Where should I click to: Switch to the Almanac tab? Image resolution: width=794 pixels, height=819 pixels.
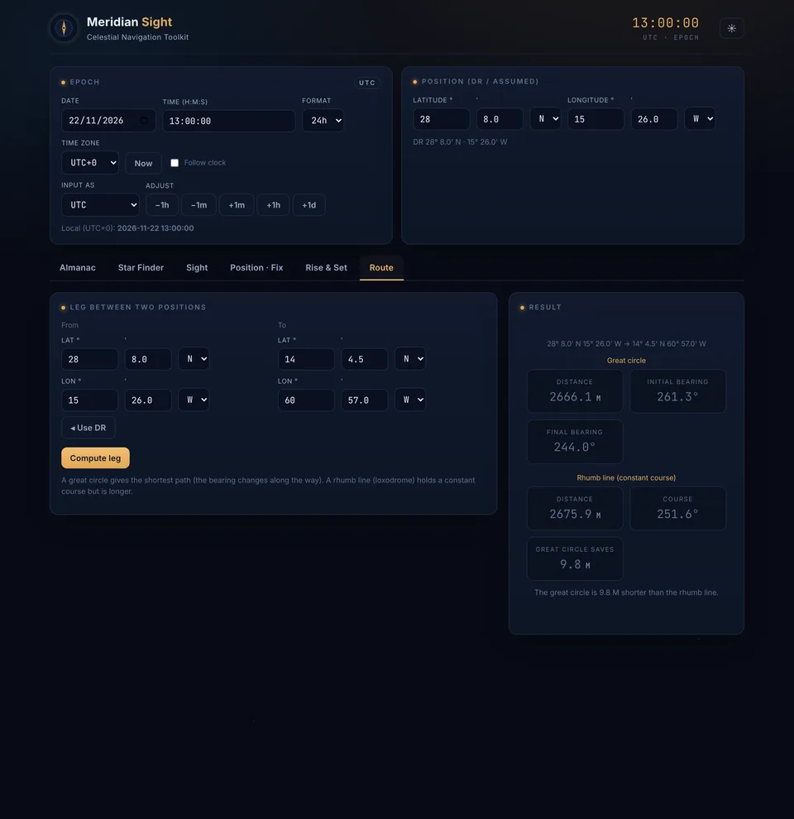77,267
